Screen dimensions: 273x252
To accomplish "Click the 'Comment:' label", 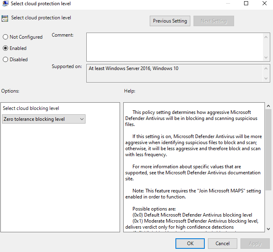I will [63, 35].
